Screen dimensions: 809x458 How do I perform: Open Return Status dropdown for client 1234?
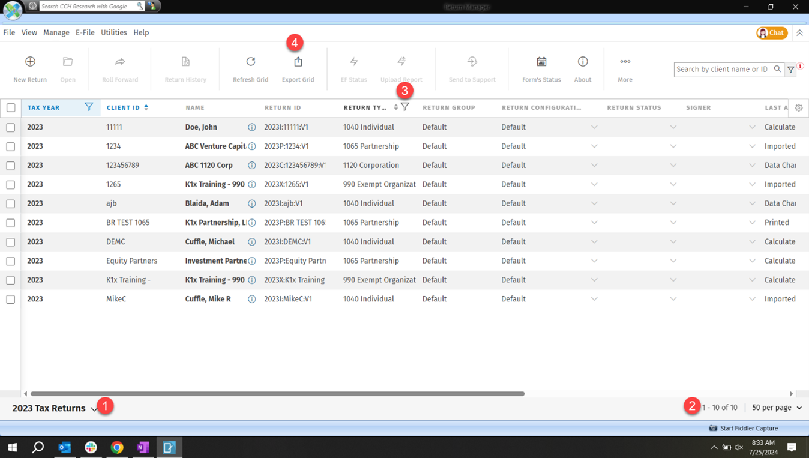[673, 146]
